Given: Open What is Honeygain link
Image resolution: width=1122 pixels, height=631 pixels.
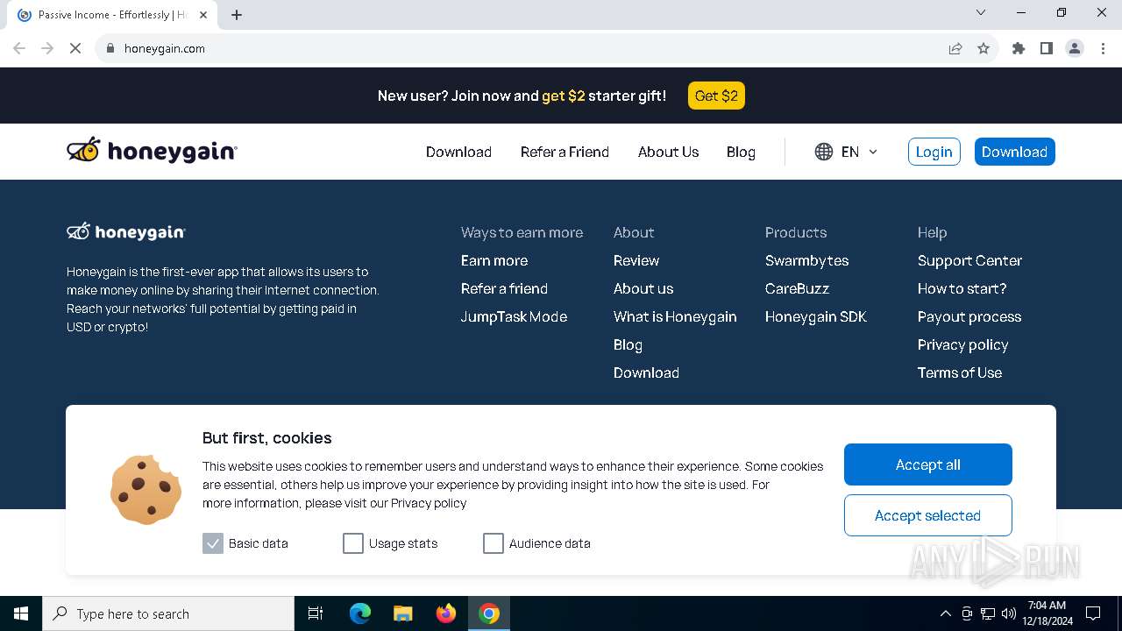Looking at the screenshot, I should 675,316.
